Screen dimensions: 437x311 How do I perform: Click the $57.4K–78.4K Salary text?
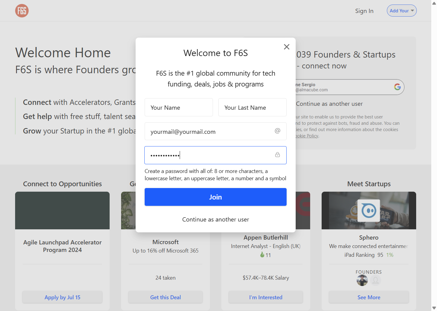[266, 278]
